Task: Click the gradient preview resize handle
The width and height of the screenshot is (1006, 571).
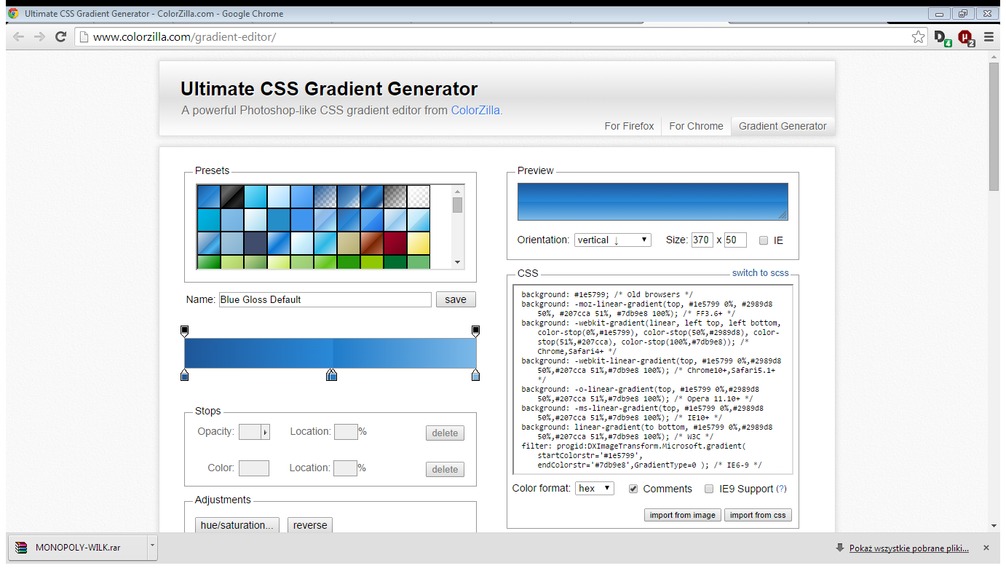Action: tap(783, 215)
